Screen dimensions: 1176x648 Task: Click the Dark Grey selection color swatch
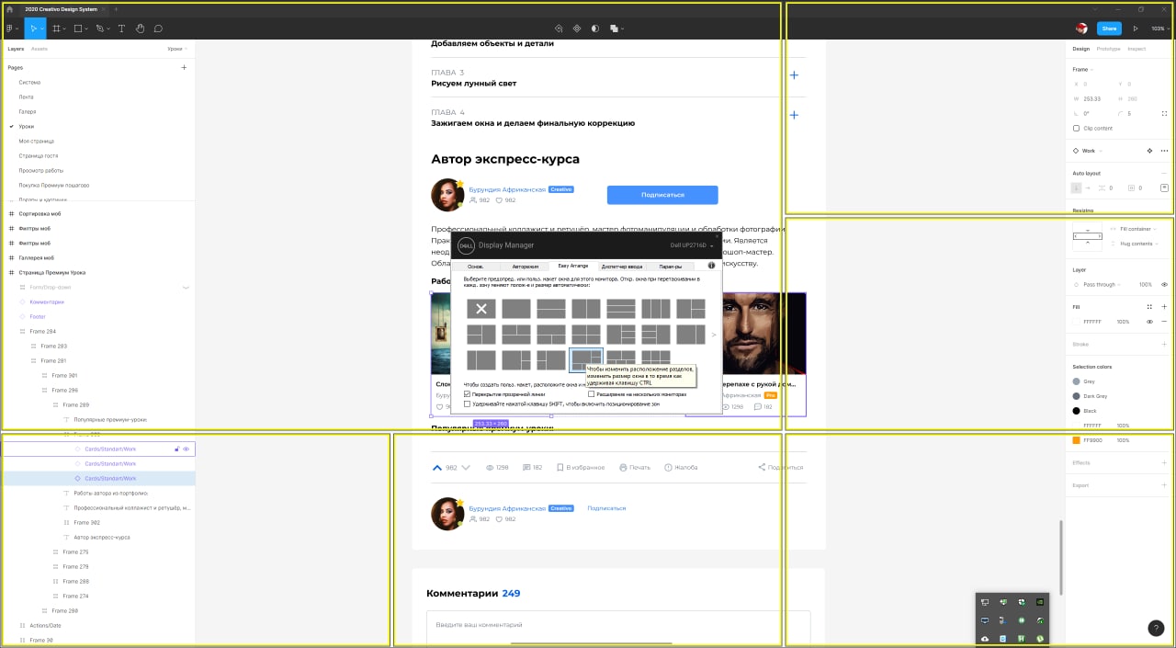(1077, 396)
